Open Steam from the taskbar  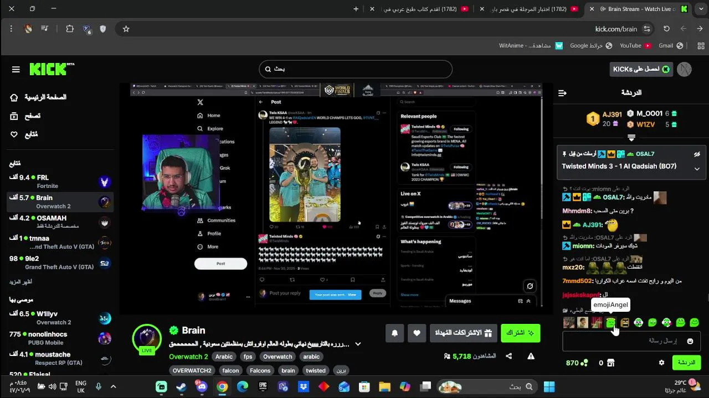click(x=181, y=387)
